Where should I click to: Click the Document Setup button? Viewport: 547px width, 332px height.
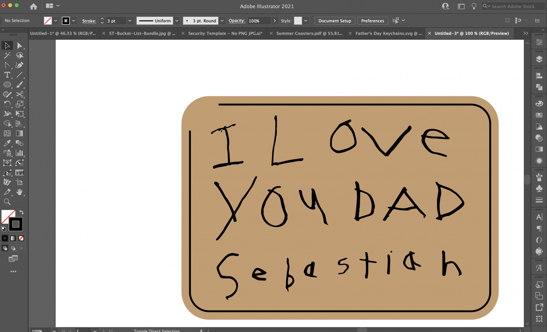pos(335,21)
